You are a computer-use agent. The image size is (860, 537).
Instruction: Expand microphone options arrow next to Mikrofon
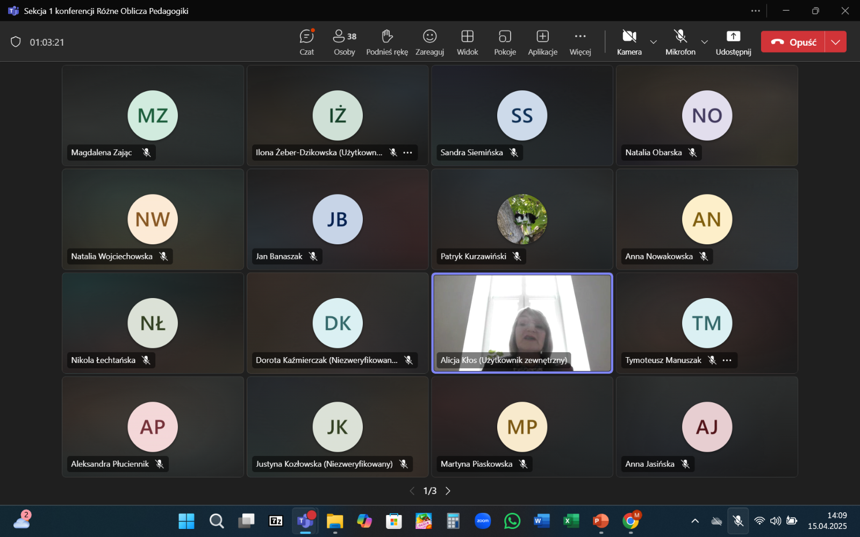[x=704, y=42]
